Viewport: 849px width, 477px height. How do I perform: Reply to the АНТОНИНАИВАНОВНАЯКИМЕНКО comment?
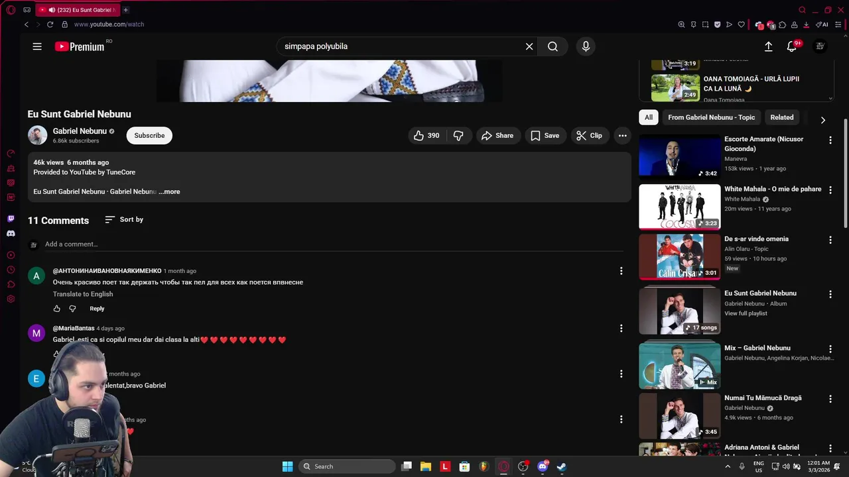point(97,309)
